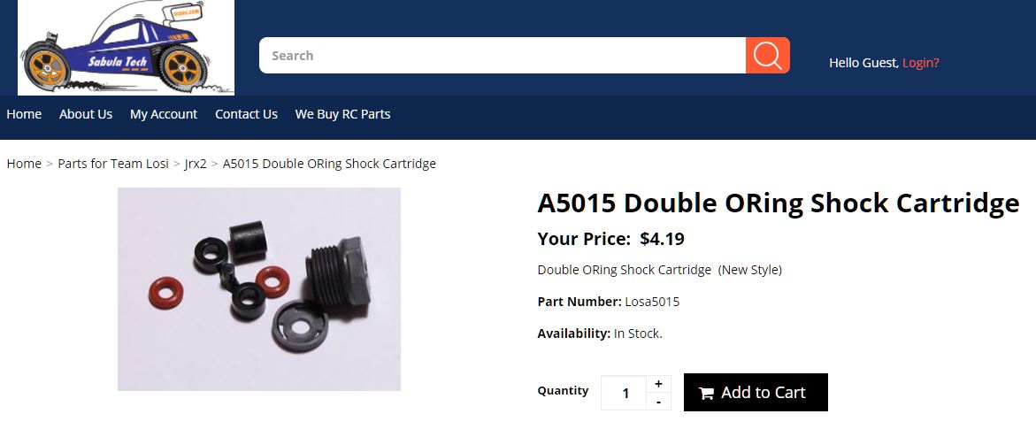Increase quantity with the plus button
The height and width of the screenshot is (437, 1036).
658,384
